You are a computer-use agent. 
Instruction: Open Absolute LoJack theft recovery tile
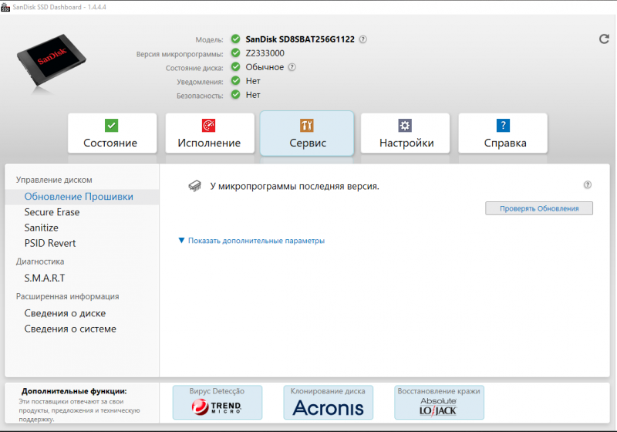[x=439, y=403]
